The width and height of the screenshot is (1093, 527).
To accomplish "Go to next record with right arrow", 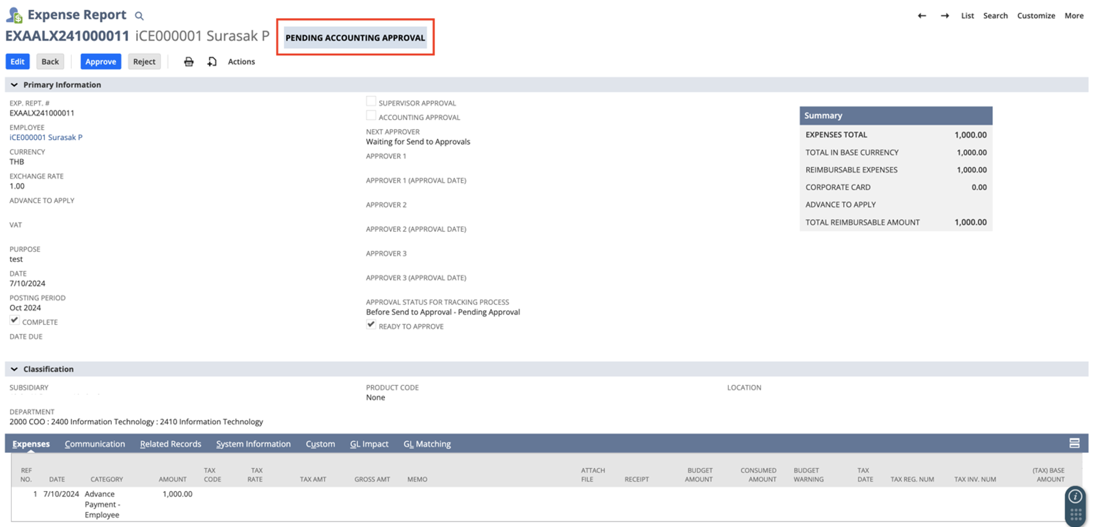I will pos(945,16).
